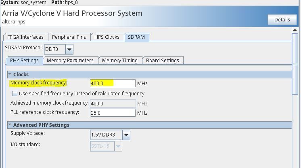301x168 pixels.
Task: Open the Peripheral Pins tab
Action: point(69,37)
